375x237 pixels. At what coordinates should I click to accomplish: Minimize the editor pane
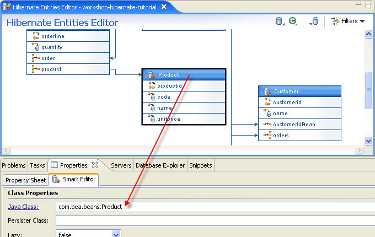pyautogui.click(x=358, y=4)
